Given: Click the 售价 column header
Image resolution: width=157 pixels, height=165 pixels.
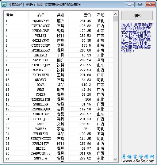Looking at the screenshot, I should [81, 15].
